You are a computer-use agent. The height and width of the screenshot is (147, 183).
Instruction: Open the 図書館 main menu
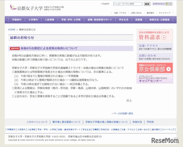pyautogui.click(x=139, y=20)
